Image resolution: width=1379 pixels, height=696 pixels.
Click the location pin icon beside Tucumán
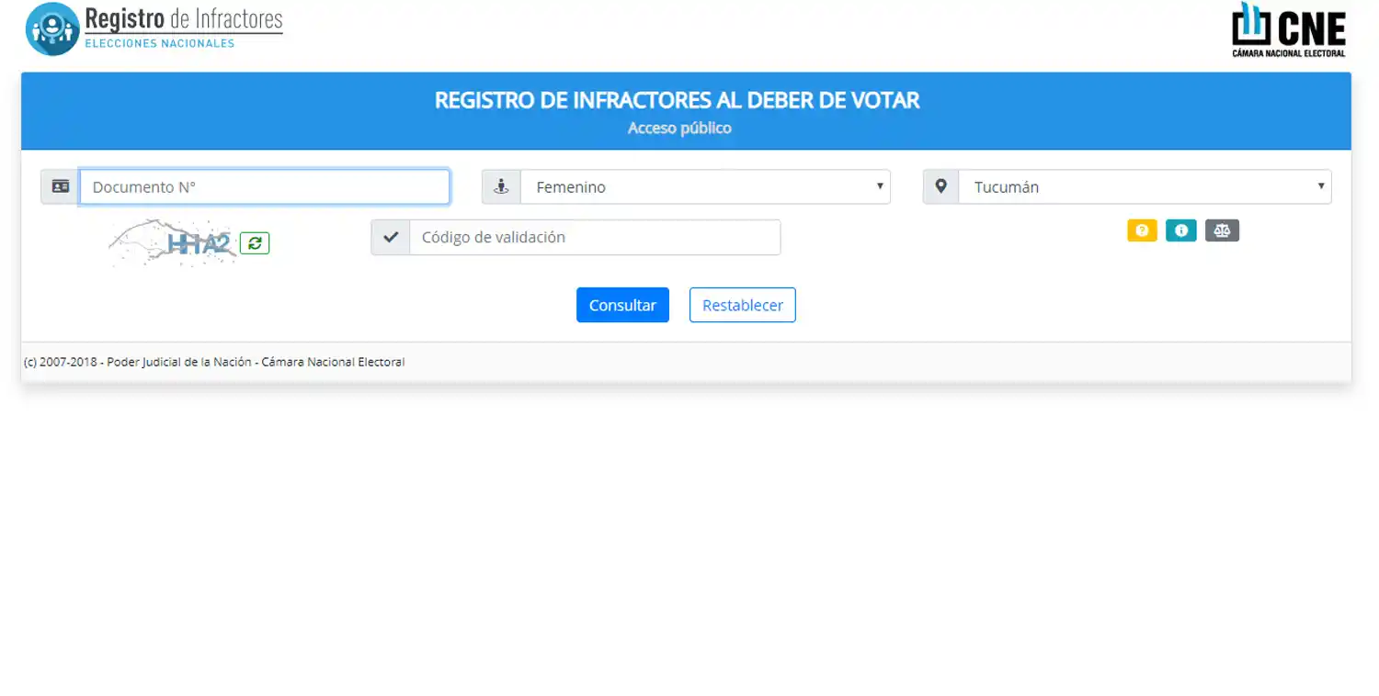(x=940, y=186)
